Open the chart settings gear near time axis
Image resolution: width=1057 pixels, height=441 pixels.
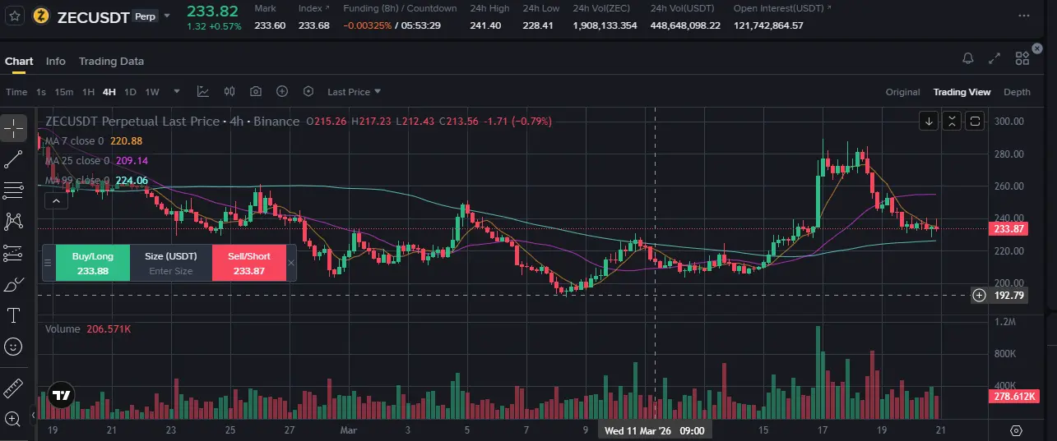tap(1016, 430)
